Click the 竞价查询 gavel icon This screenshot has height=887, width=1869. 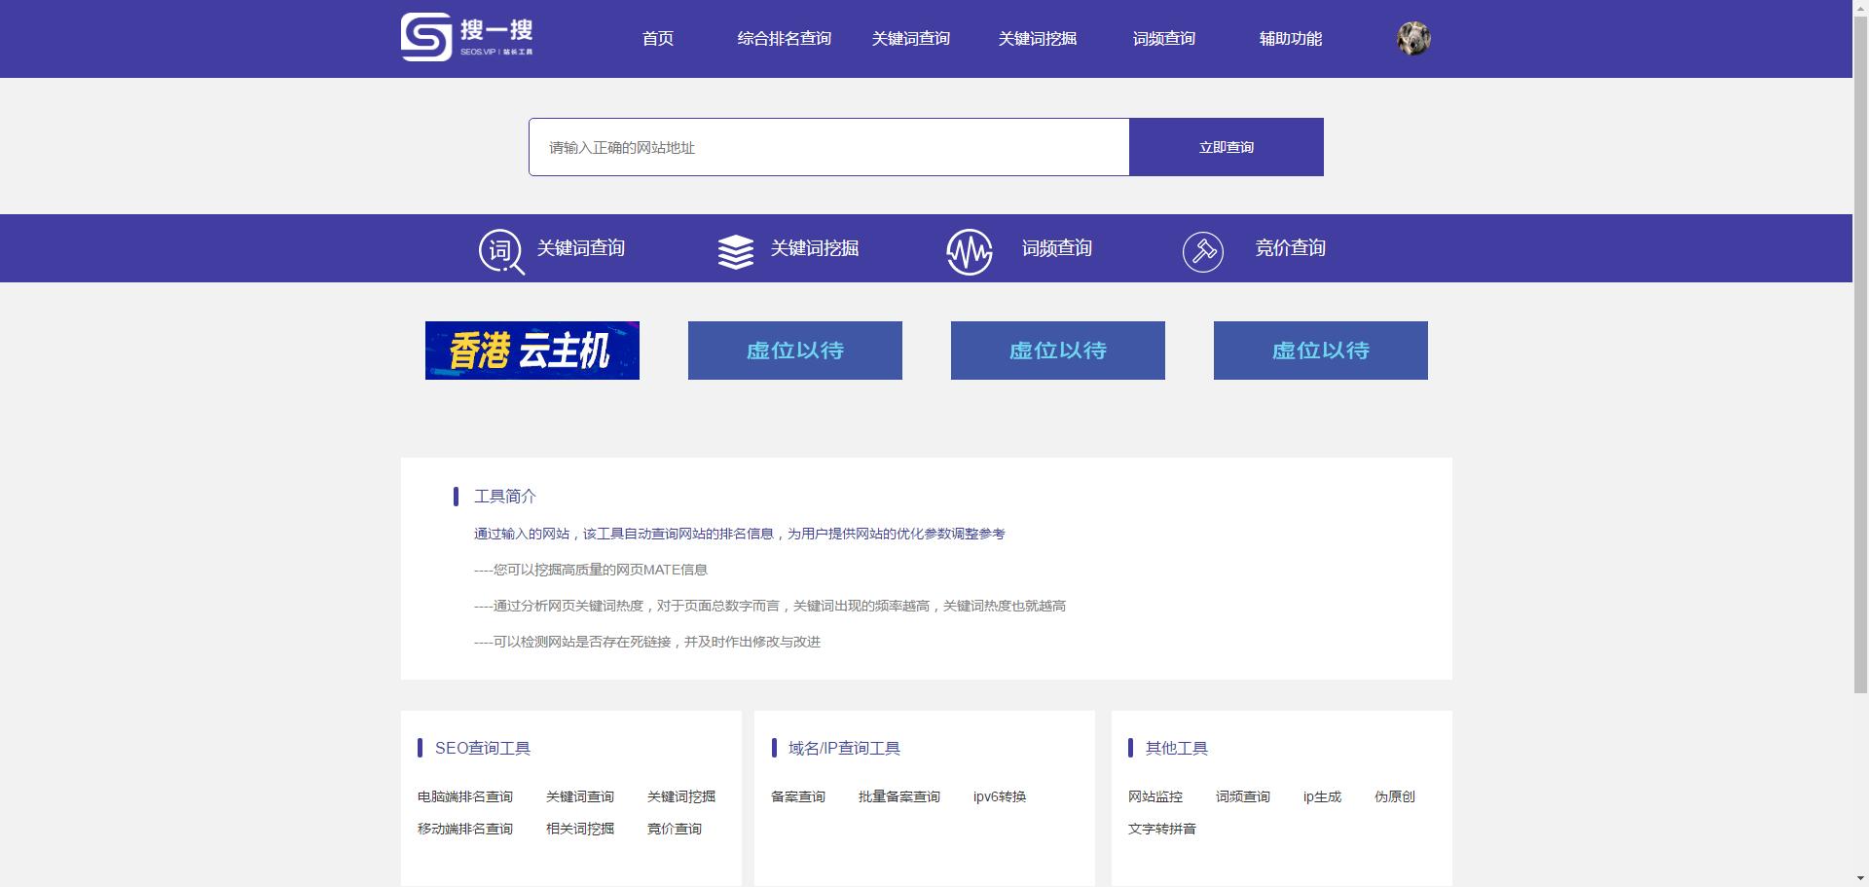click(x=1203, y=249)
